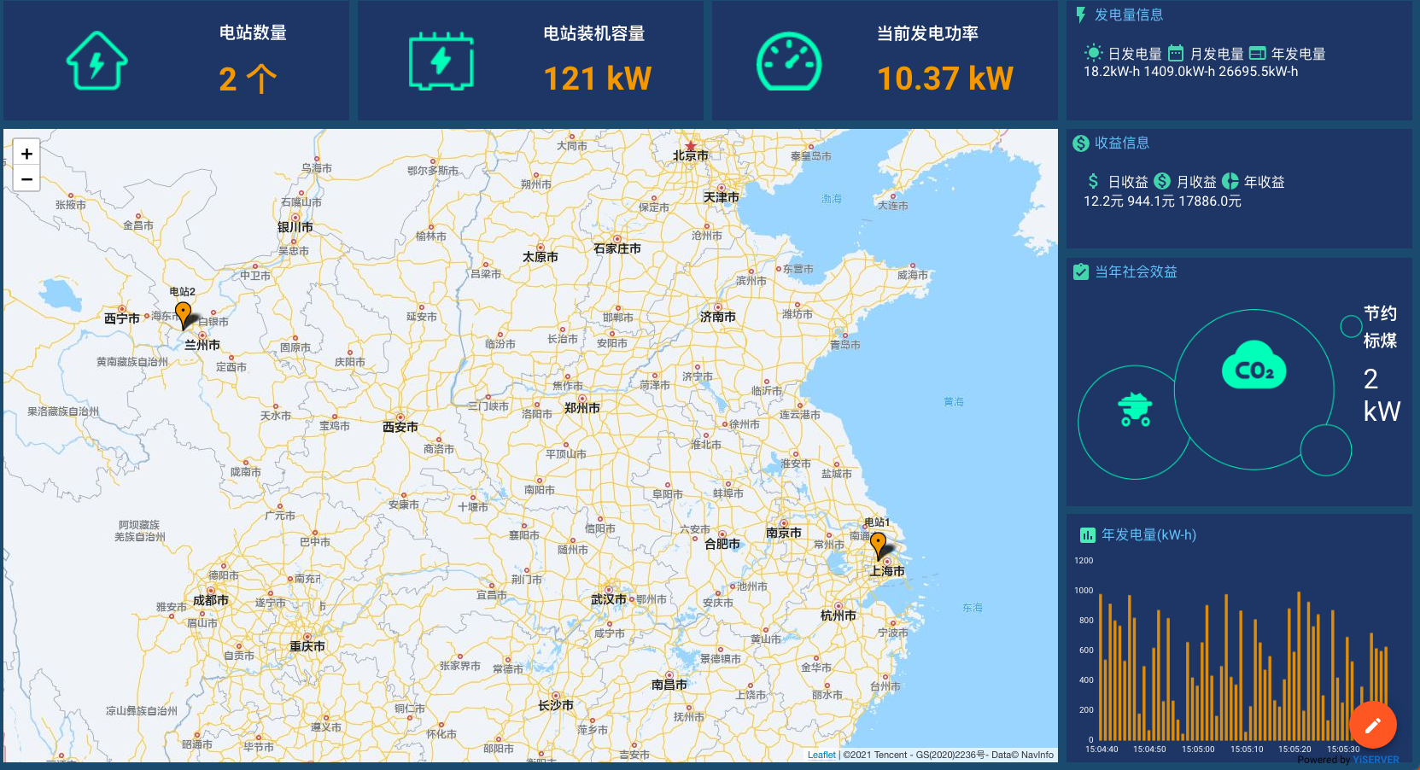Click the current power gauge icon
Viewport: 1420px width, 770px height.
[789, 61]
